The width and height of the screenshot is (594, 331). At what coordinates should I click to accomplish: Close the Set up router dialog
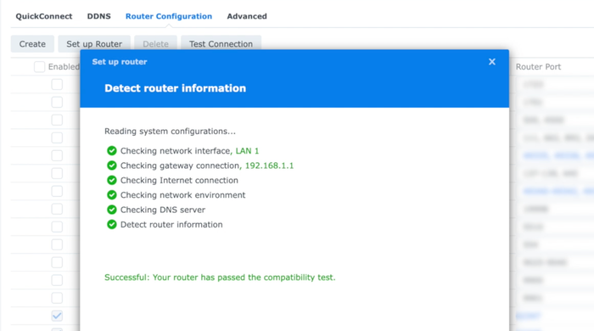pos(491,62)
